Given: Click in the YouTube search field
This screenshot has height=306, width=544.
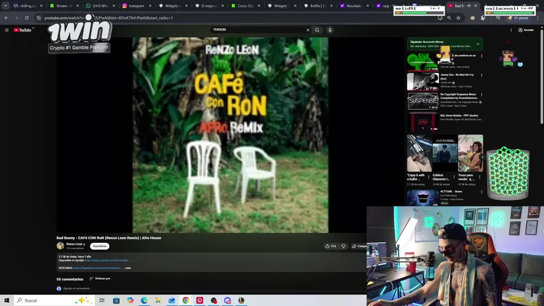Looking at the screenshot, I should pos(258,30).
